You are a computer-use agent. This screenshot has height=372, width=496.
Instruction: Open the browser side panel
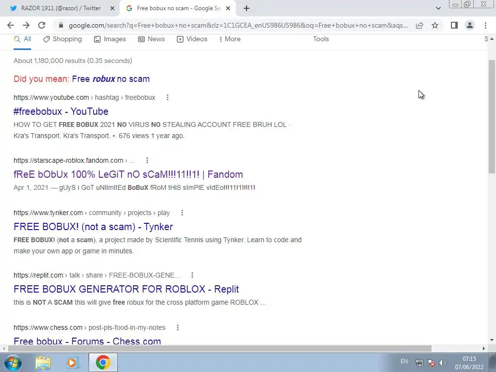click(x=454, y=25)
